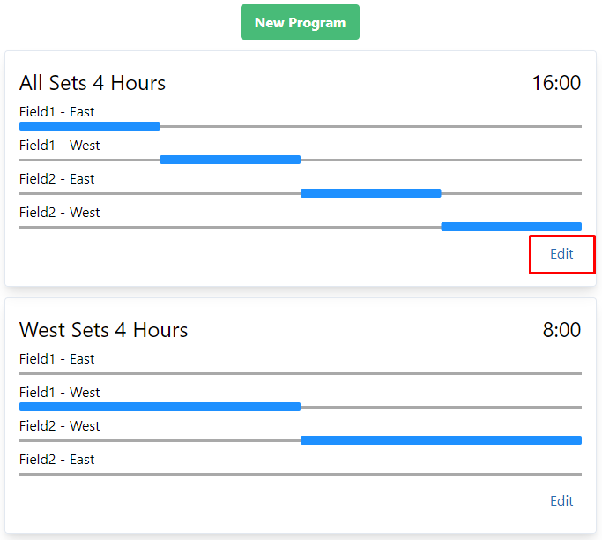
Task: Click Field1 - West blue bar in West Sets
Action: coord(160,407)
